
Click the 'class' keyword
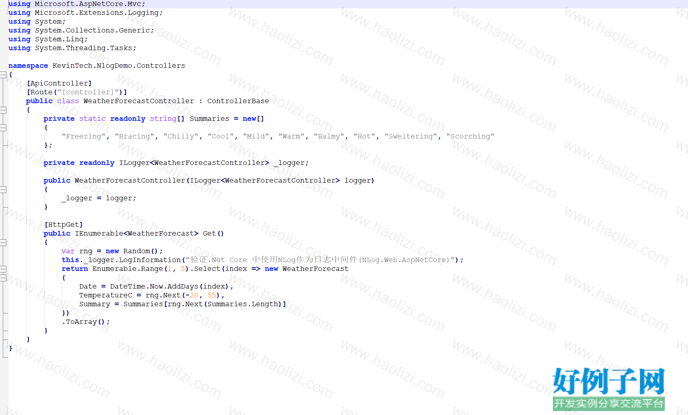click(68, 101)
